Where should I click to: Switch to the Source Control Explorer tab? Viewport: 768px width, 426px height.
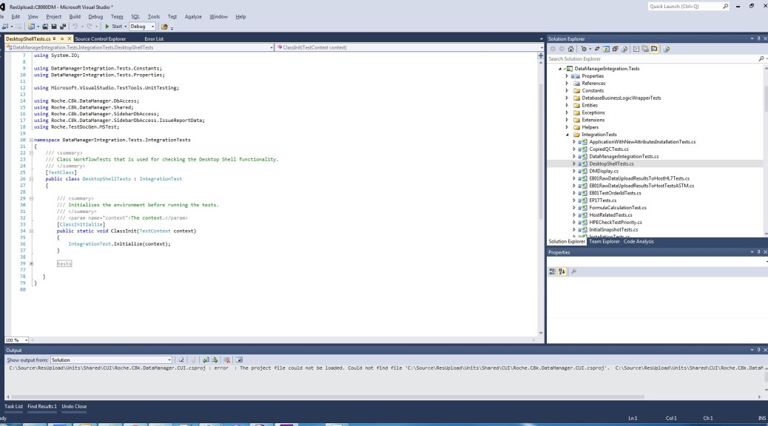coord(100,38)
